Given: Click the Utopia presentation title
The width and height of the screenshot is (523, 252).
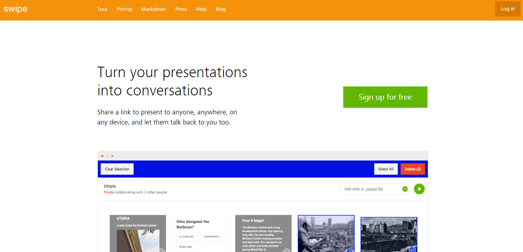Looking at the screenshot, I should [109, 186].
